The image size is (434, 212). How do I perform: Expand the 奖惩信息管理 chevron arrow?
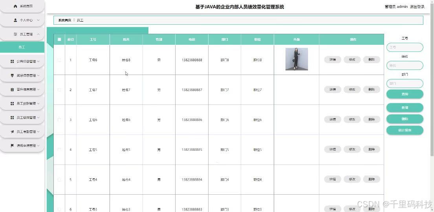38,75
